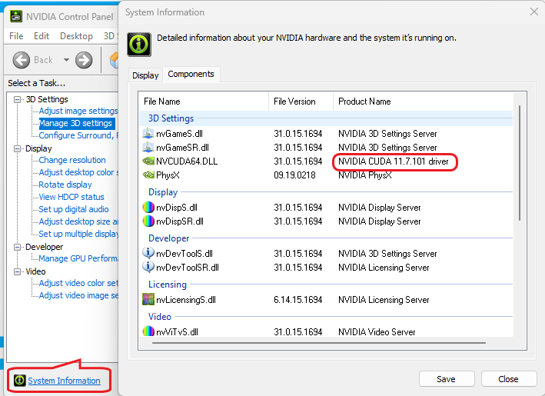Click the PhysX NVIDIA logo icon
Viewport: 545px width, 396px height.
point(149,175)
